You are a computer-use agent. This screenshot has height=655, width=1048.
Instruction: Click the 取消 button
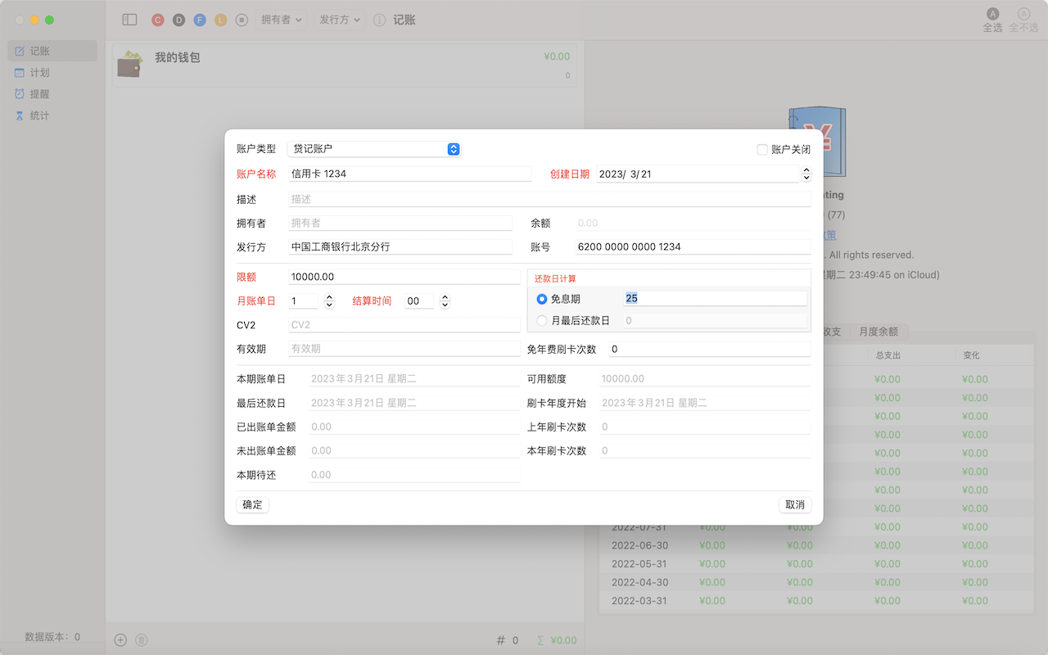(795, 504)
